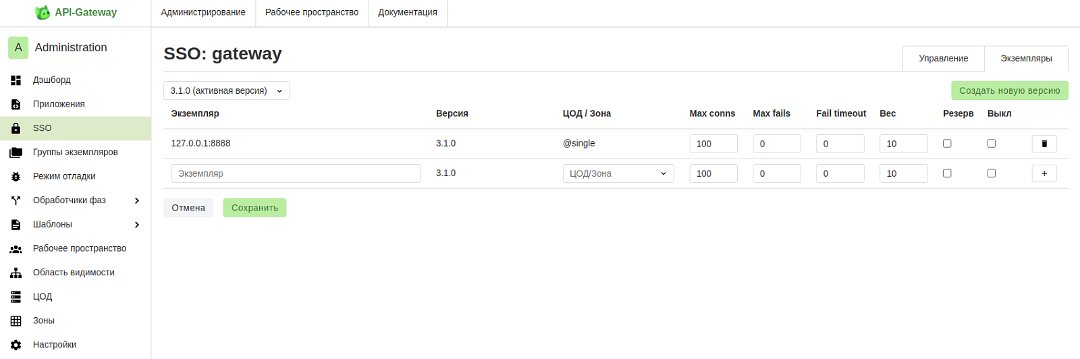Toggle Выкл checkbox in new instance row
Screen dimensions: 1080x359
[992, 173]
